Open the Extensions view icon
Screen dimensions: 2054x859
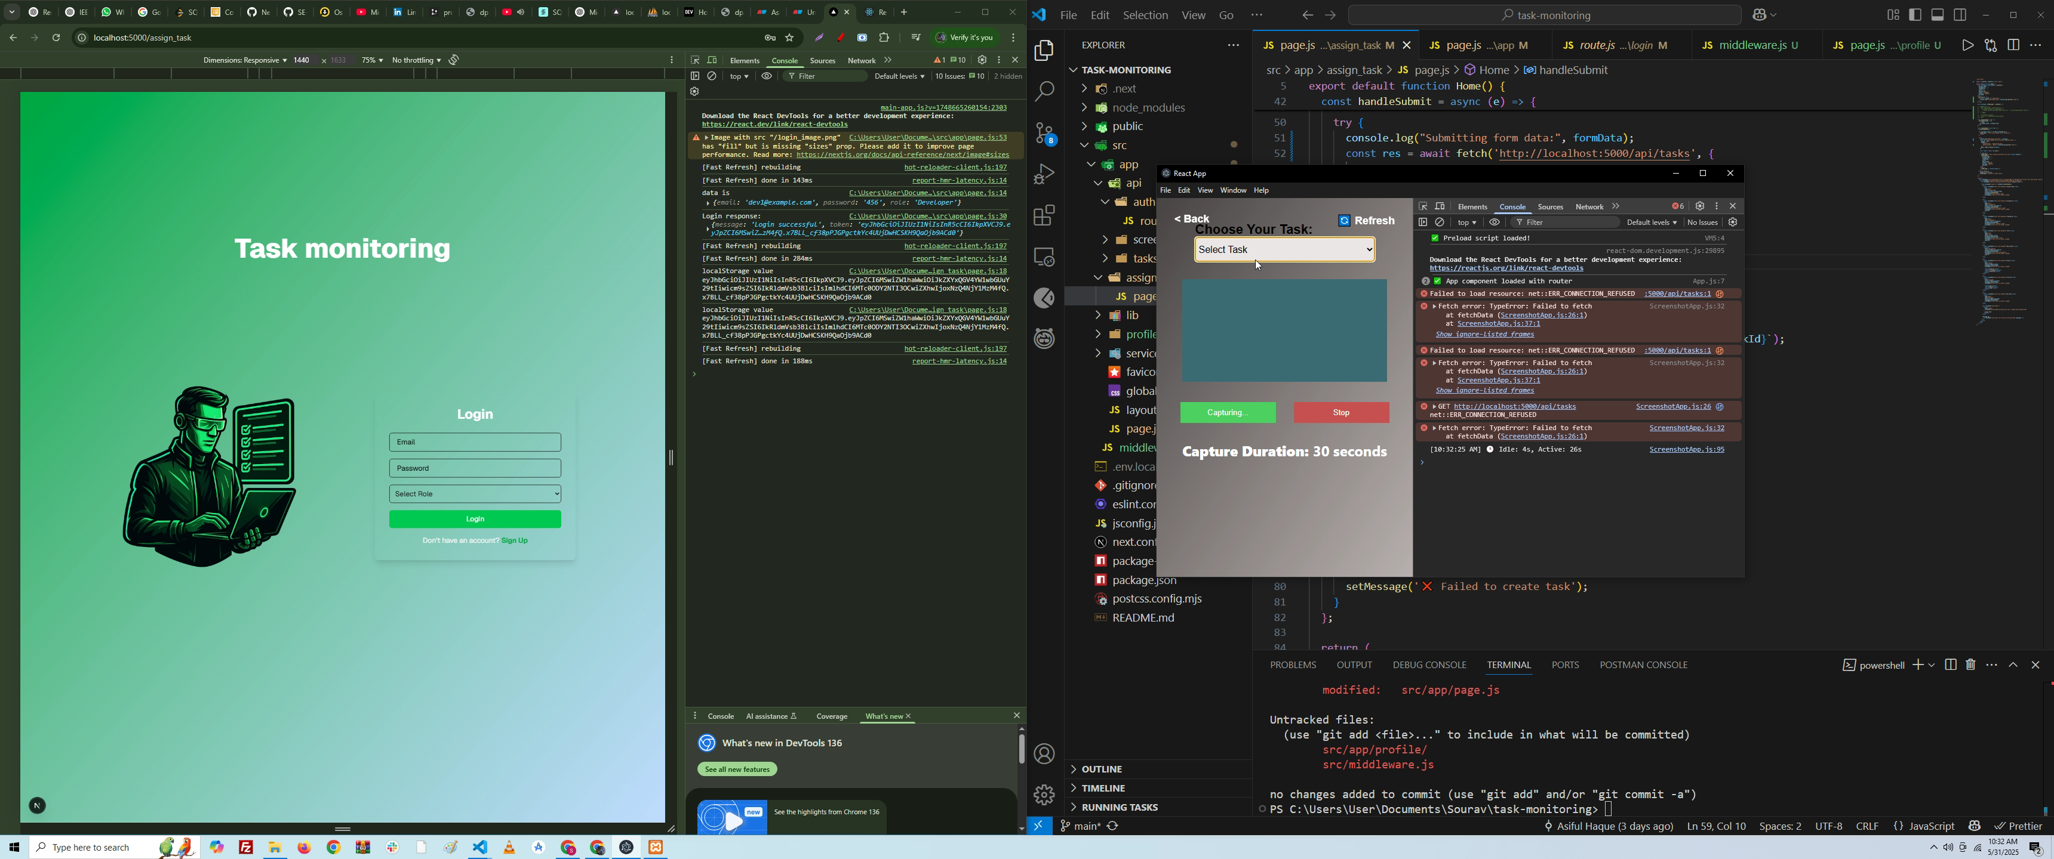1044,215
